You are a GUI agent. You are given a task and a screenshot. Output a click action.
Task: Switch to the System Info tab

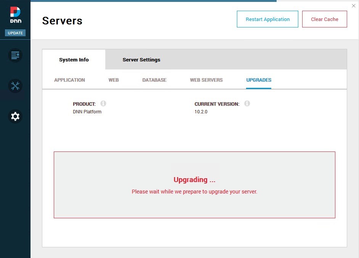[74, 60]
